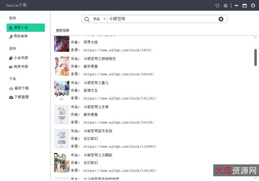Click into the 斗破苍穹 search field
The width and height of the screenshot is (259, 181).
[x=163, y=19]
